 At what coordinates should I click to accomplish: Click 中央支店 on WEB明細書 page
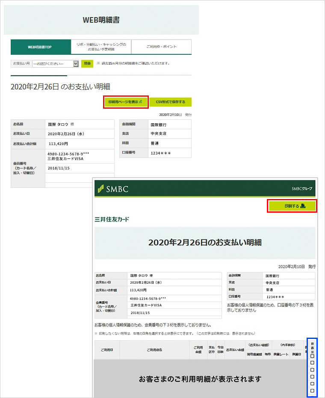click(159, 134)
